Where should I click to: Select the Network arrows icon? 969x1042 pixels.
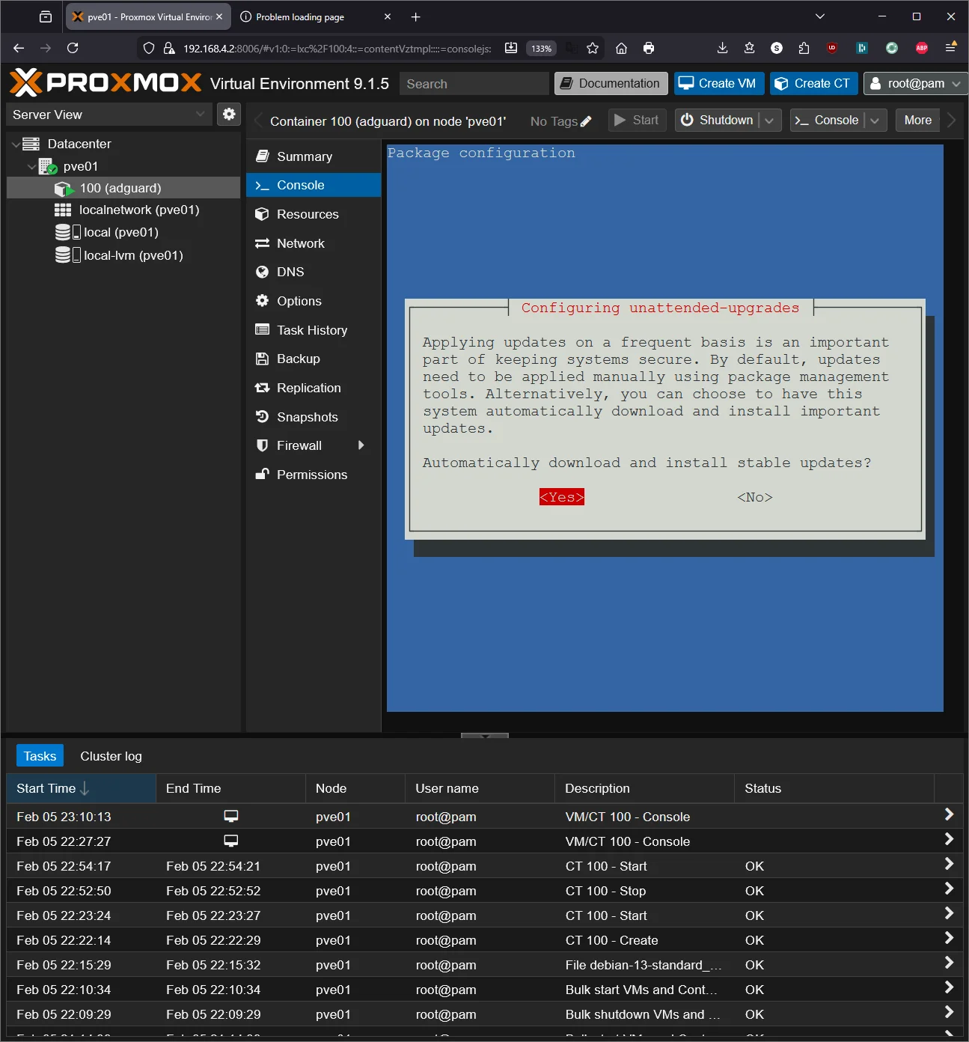coord(262,243)
